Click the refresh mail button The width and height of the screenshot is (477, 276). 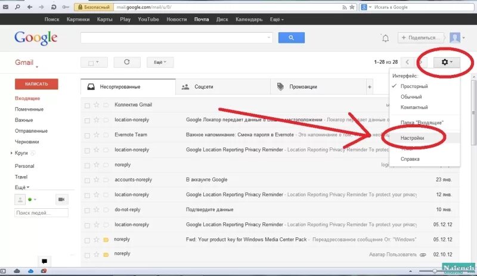tap(127, 62)
